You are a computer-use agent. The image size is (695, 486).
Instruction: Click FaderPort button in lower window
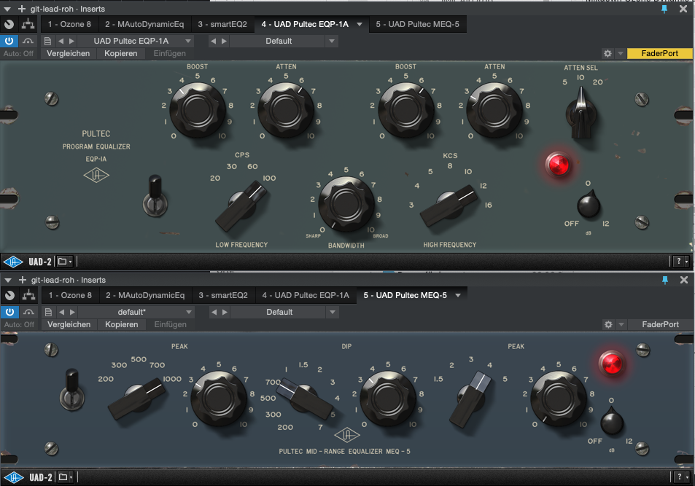[661, 324]
